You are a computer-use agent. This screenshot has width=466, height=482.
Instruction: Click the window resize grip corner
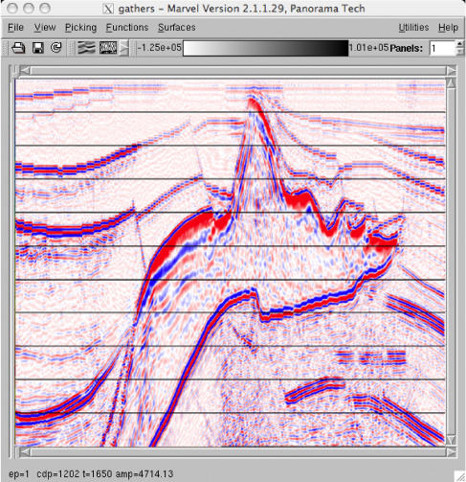coord(459,476)
